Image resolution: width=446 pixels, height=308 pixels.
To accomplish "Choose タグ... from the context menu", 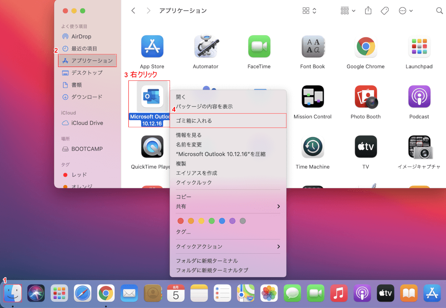I will tap(228, 232).
